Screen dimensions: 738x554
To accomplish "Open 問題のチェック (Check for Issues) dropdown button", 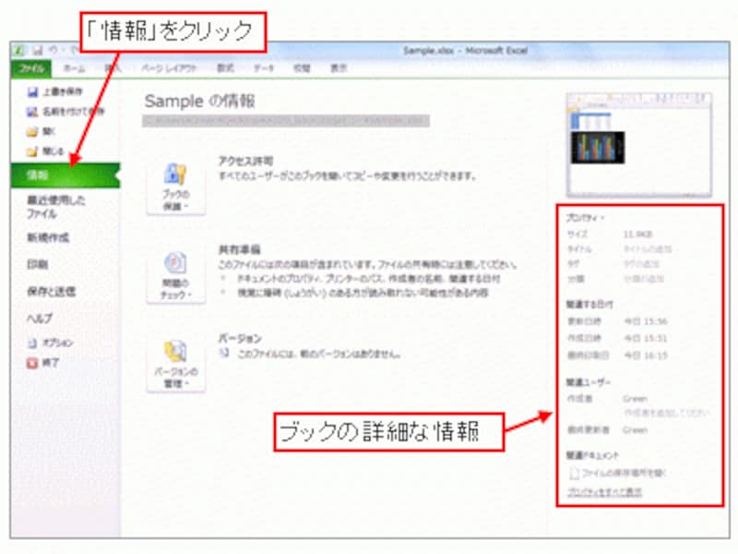I will [x=176, y=275].
